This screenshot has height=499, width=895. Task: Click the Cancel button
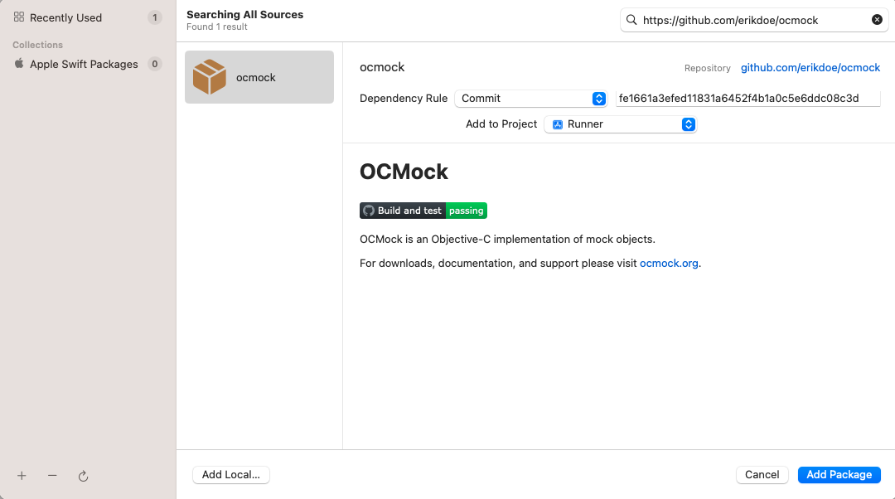tap(762, 474)
